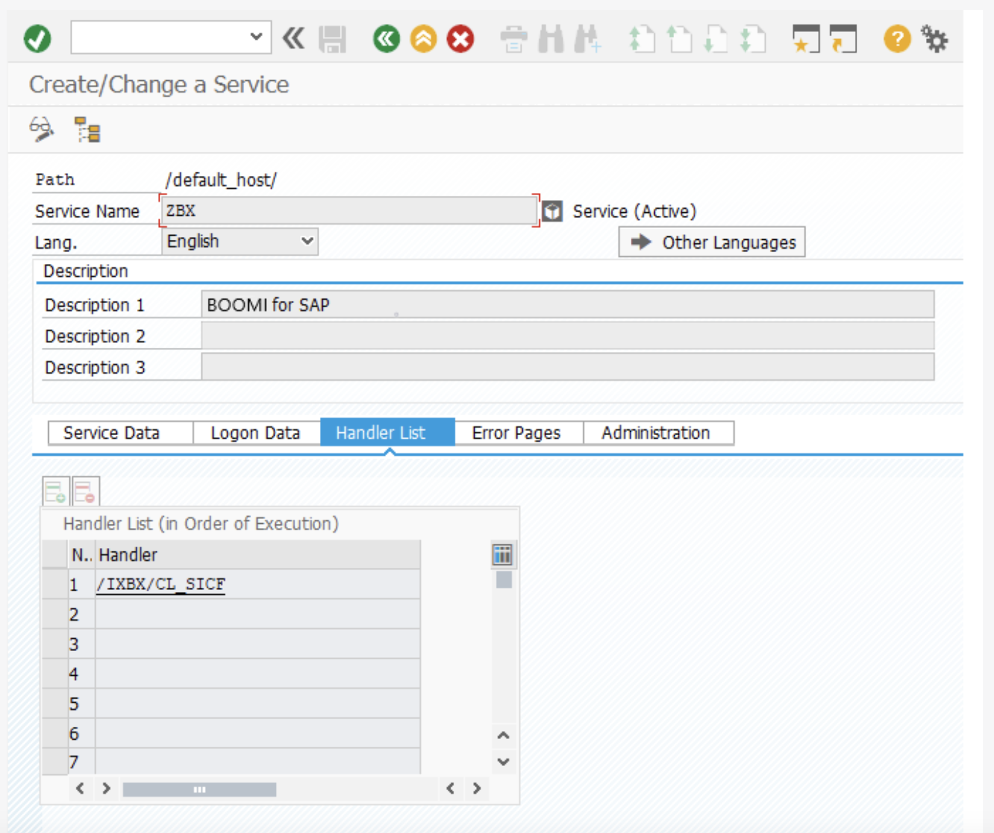Click the horizontal scrollbar thumb in handler list
The height and width of the screenshot is (833, 994).
pyautogui.click(x=199, y=790)
